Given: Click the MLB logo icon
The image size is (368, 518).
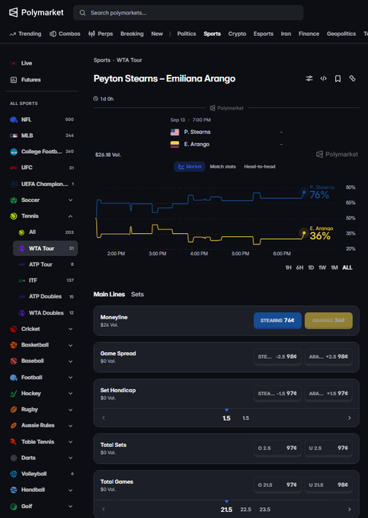Looking at the screenshot, I should [x=14, y=136].
